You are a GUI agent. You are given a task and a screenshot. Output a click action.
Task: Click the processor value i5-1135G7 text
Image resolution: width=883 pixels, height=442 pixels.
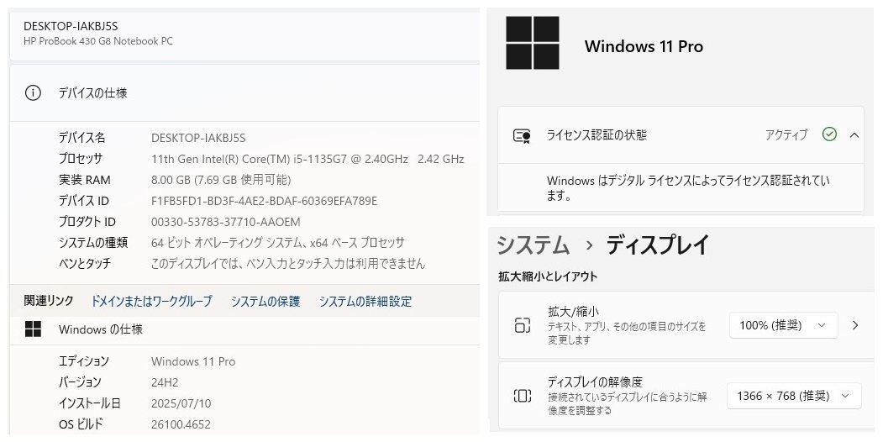pyautogui.click(x=307, y=159)
